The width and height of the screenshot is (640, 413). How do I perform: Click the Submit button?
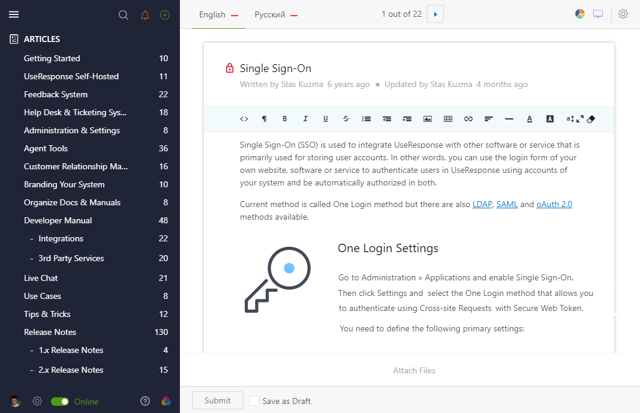coord(217,400)
